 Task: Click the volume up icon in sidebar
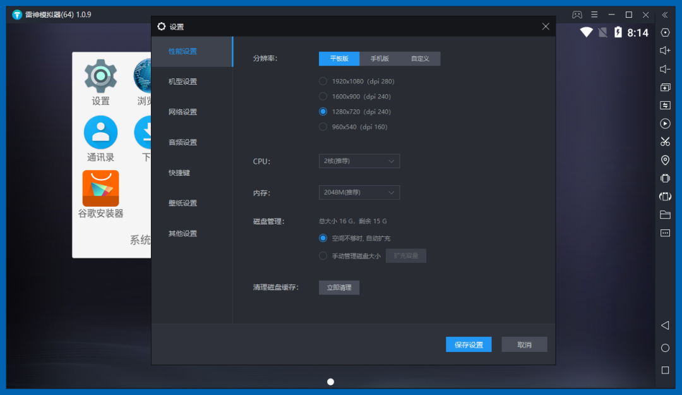coord(665,51)
